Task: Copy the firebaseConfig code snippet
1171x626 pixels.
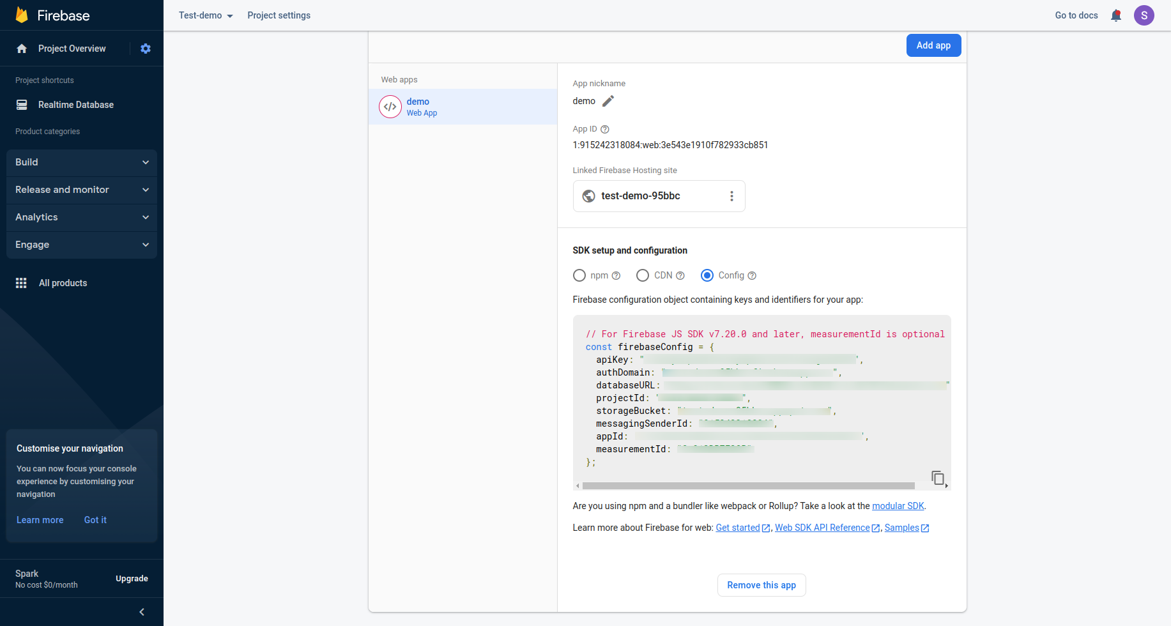Action: [x=937, y=477]
